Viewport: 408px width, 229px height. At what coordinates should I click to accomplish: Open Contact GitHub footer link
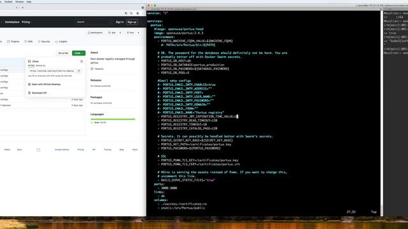[62, 149]
